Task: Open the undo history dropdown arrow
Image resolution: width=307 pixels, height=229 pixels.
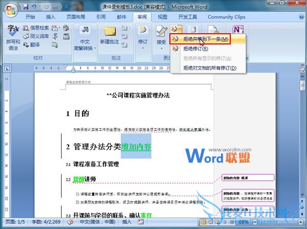Action: [40, 7]
